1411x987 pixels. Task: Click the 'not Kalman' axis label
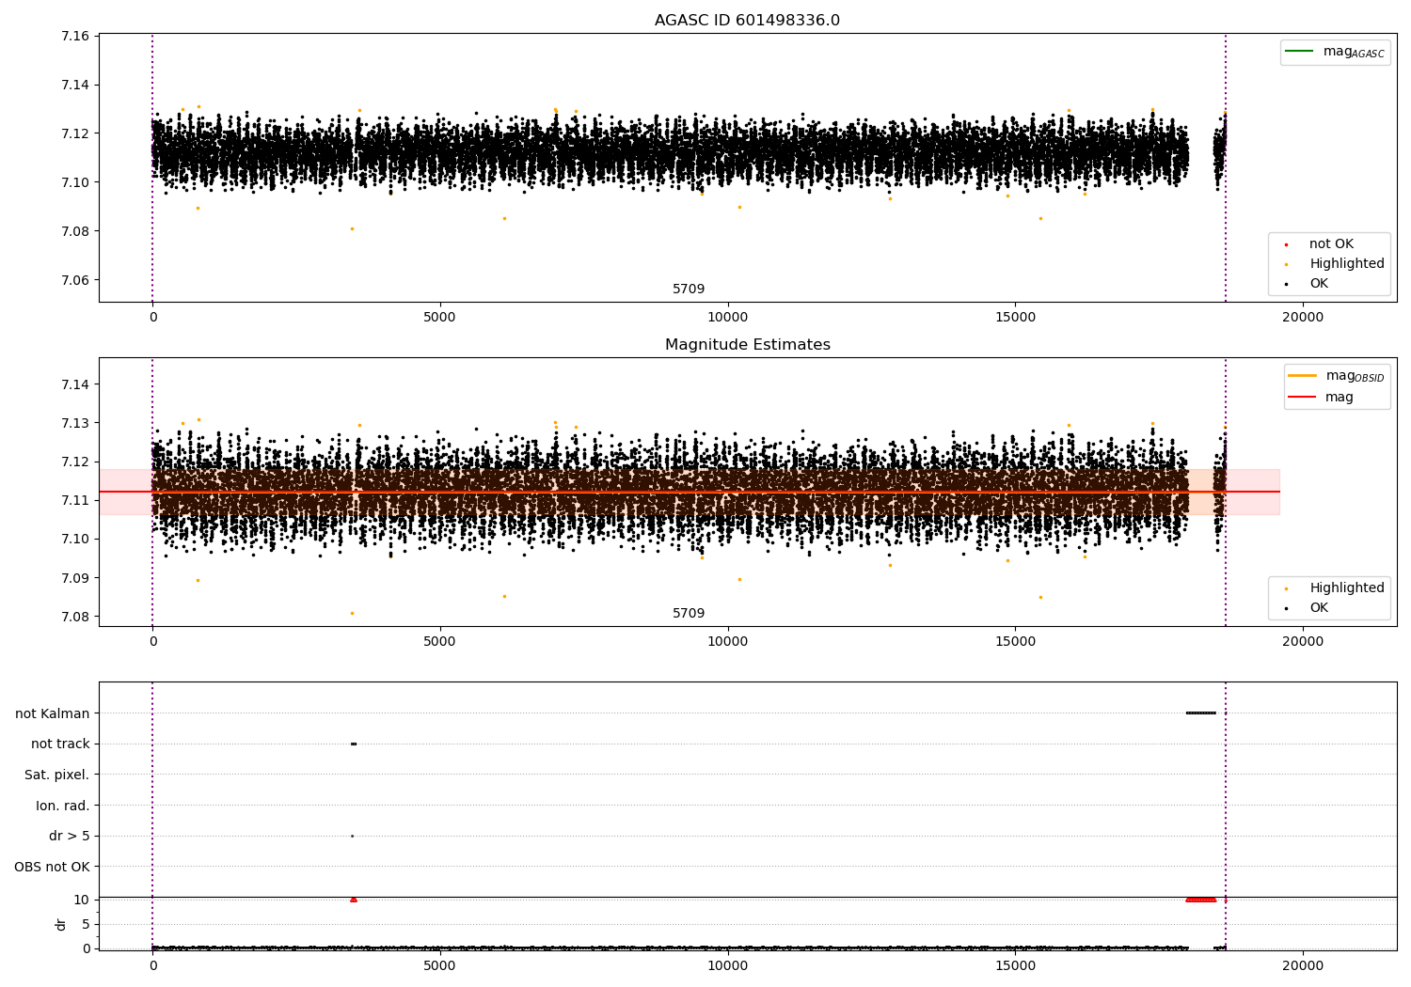[53, 713]
